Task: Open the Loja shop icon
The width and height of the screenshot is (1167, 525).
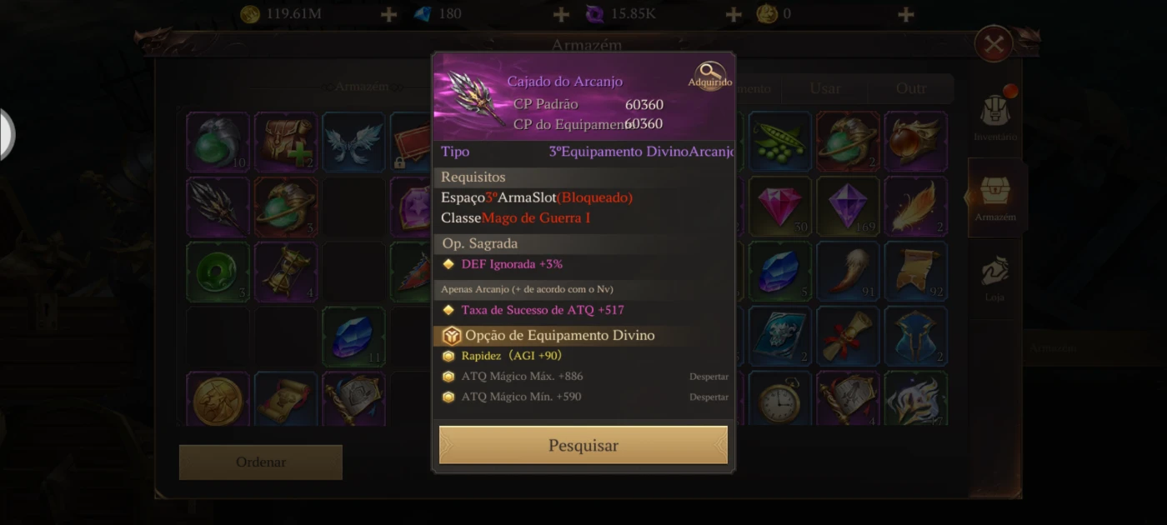Action: coord(994,278)
